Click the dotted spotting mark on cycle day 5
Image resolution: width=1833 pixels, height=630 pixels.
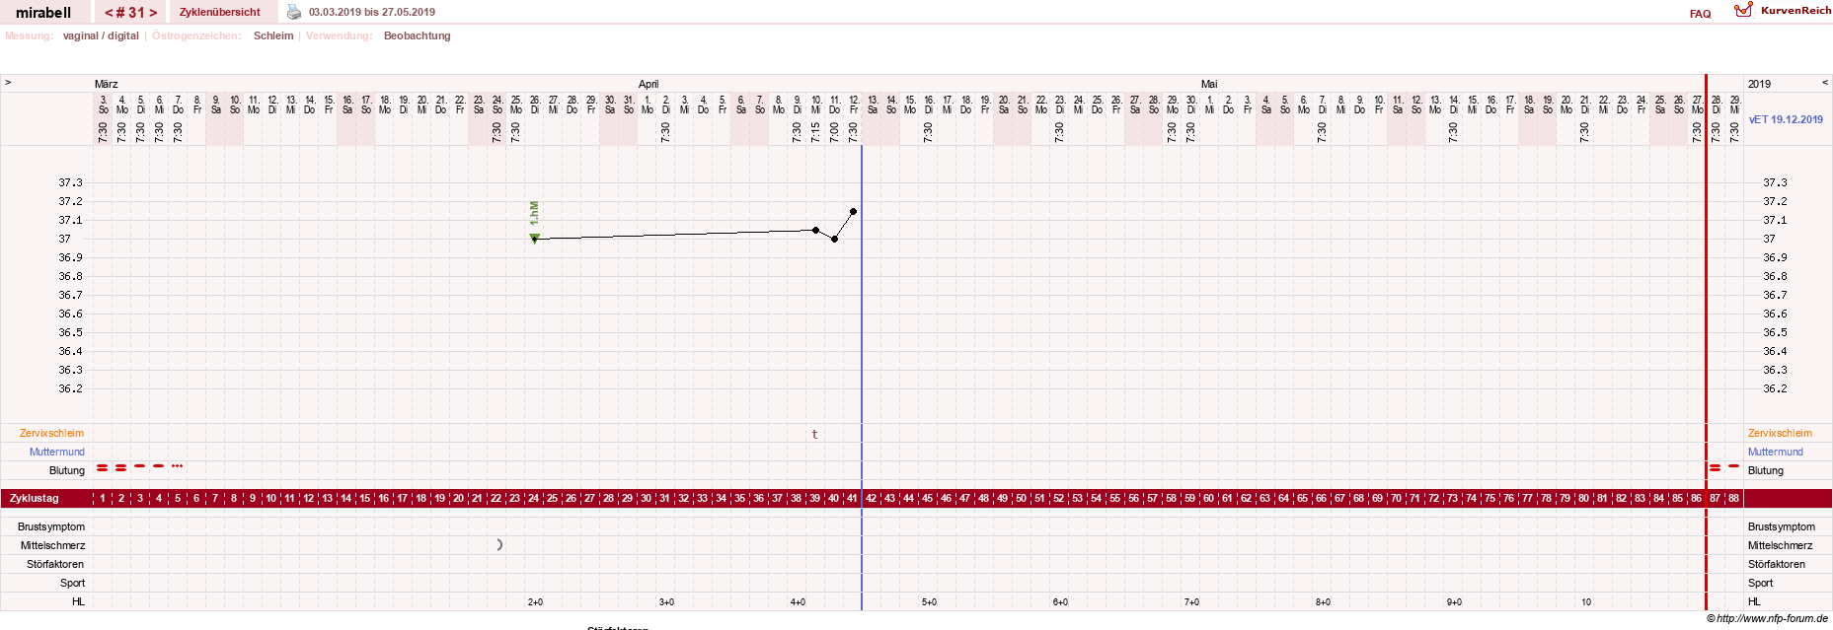(x=177, y=465)
